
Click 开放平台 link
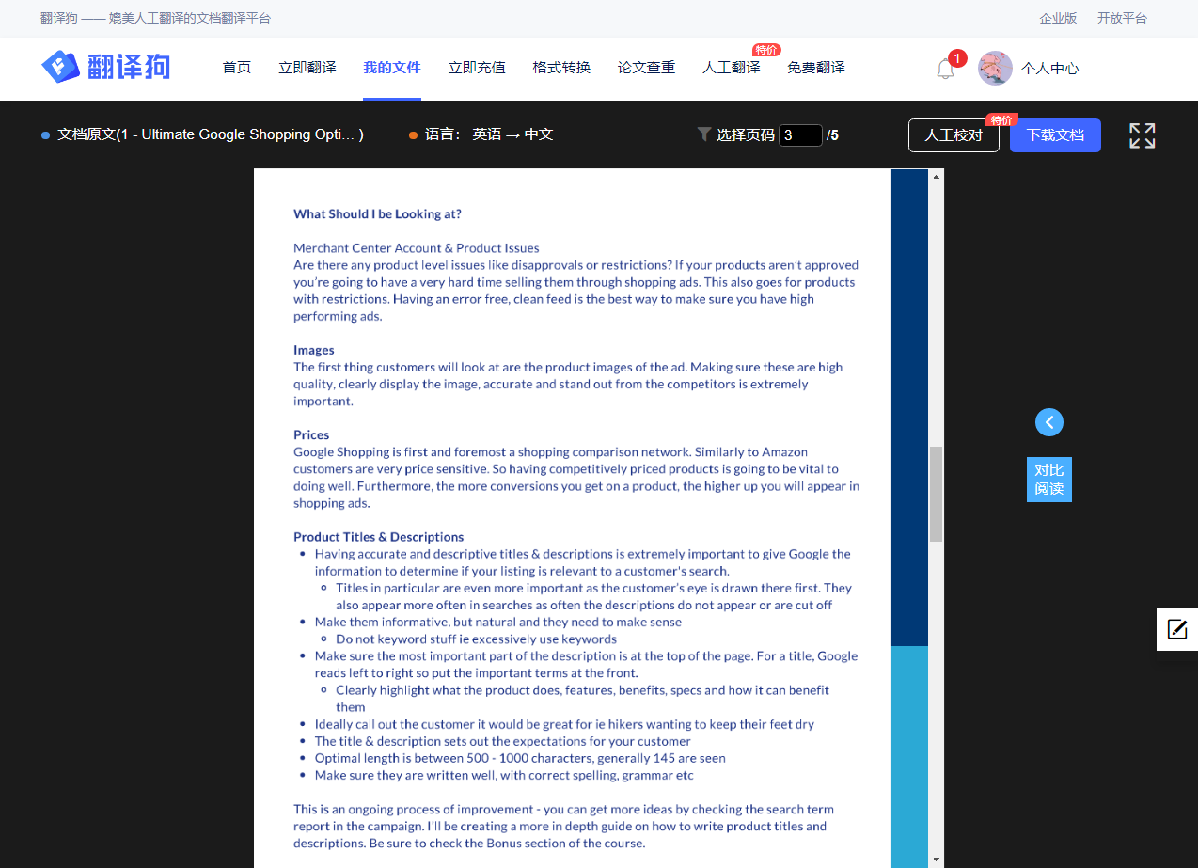[x=1122, y=18]
